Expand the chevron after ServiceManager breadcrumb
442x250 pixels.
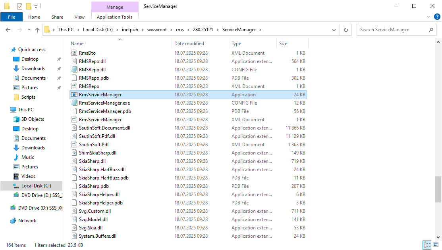[x=260, y=30]
